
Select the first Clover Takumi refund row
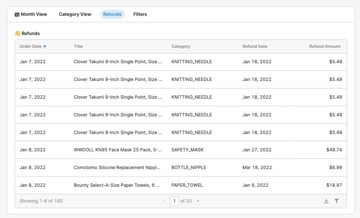coord(180,61)
